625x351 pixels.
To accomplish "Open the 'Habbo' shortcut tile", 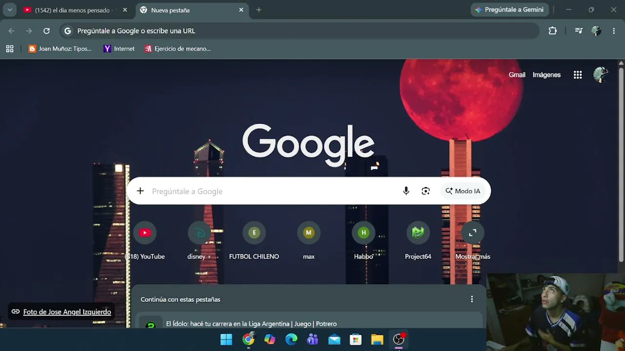I will coord(363,241).
